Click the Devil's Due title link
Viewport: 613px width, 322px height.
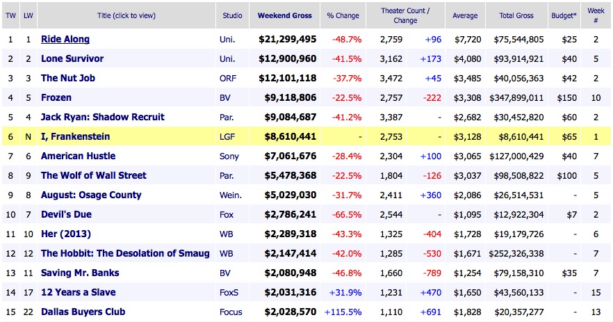click(x=66, y=215)
